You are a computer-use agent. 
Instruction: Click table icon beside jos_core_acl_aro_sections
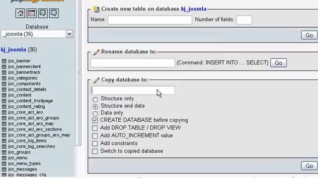4,130
